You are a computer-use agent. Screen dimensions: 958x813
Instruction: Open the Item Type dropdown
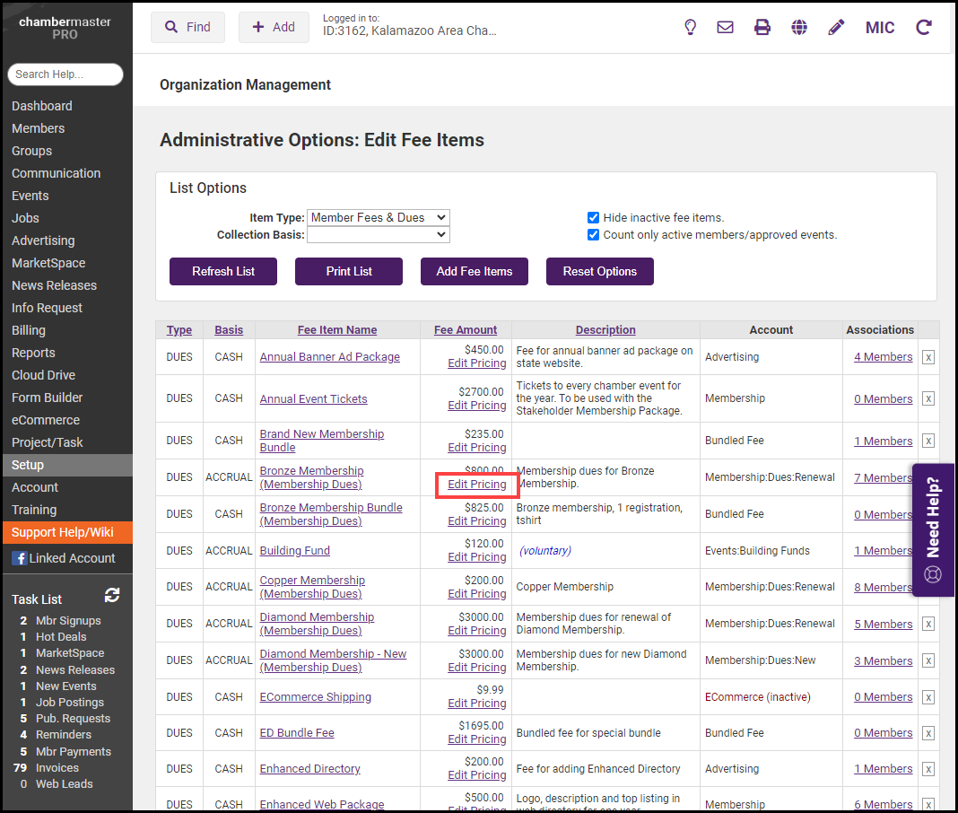click(x=378, y=217)
